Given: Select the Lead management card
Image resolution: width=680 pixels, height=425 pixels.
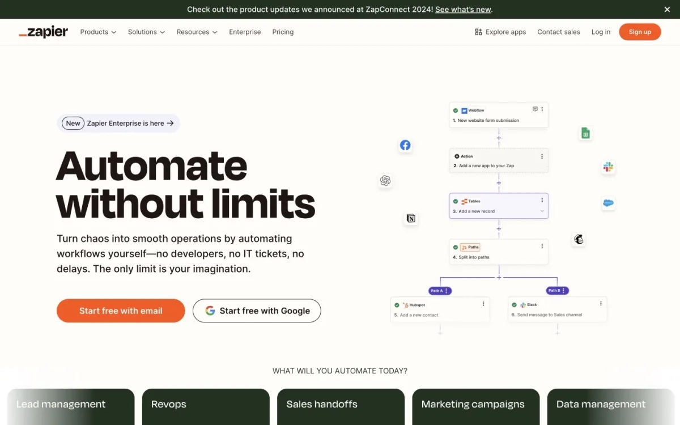Looking at the screenshot, I should click(x=71, y=404).
